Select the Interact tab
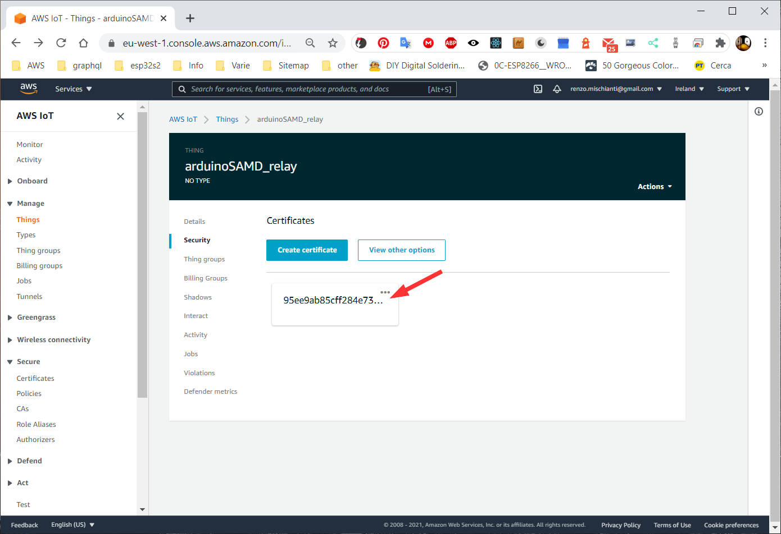This screenshot has width=781, height=534. 196,316
